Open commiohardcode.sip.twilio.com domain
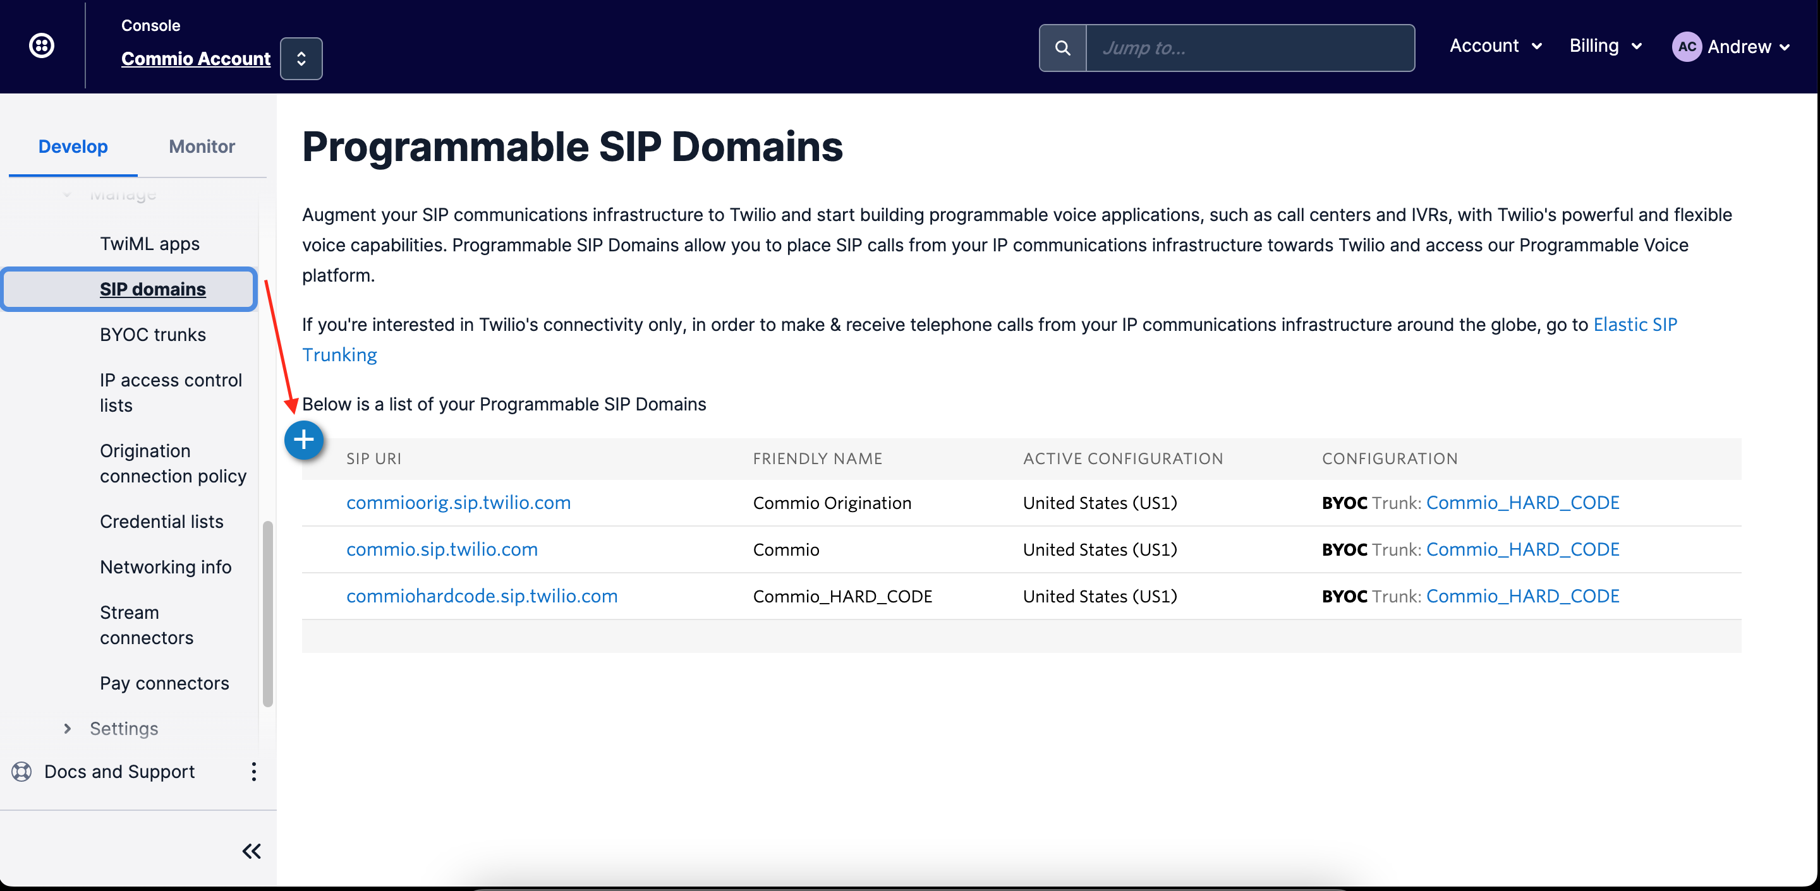Image resolution: width=1820 pixels, height=891 pixels. click(x=482, y=596)
